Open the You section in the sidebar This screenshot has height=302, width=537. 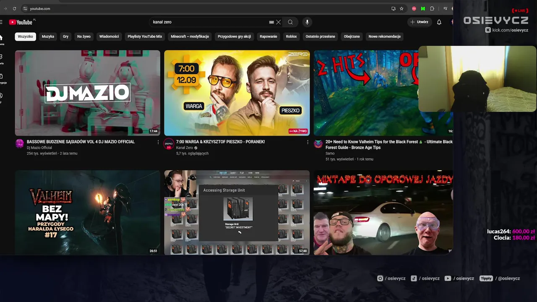coord(1,98)
